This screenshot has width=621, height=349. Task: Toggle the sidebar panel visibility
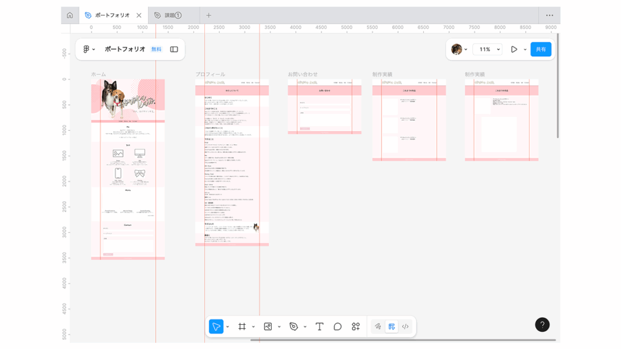click(174, 50)
